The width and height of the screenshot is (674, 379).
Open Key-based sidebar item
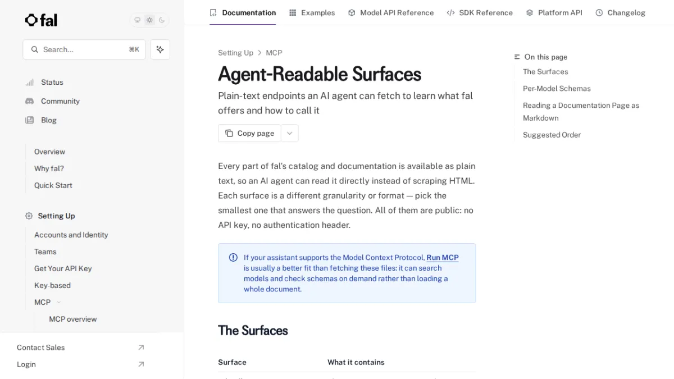point(52,285)
